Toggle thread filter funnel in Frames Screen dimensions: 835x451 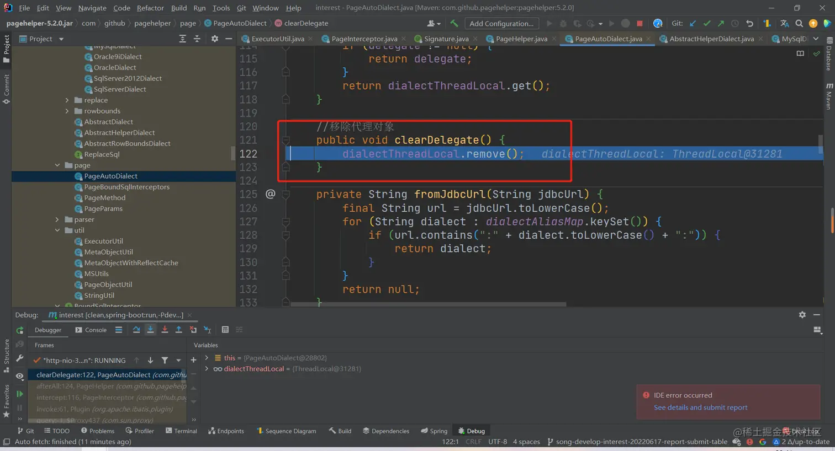point(165,360)
